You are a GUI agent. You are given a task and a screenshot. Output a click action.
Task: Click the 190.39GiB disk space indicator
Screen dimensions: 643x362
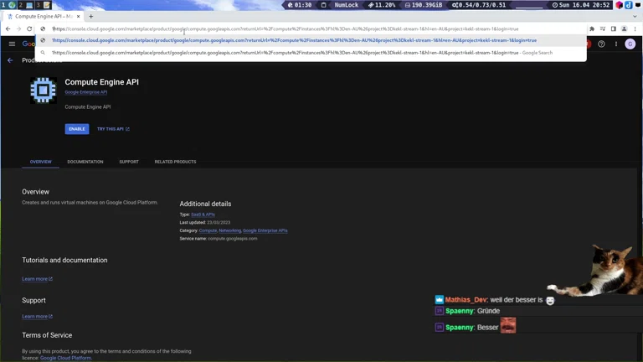(x=424, y=5)
